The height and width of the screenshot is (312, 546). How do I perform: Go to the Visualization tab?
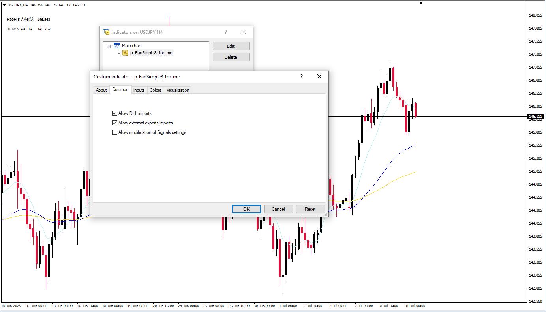178,90
